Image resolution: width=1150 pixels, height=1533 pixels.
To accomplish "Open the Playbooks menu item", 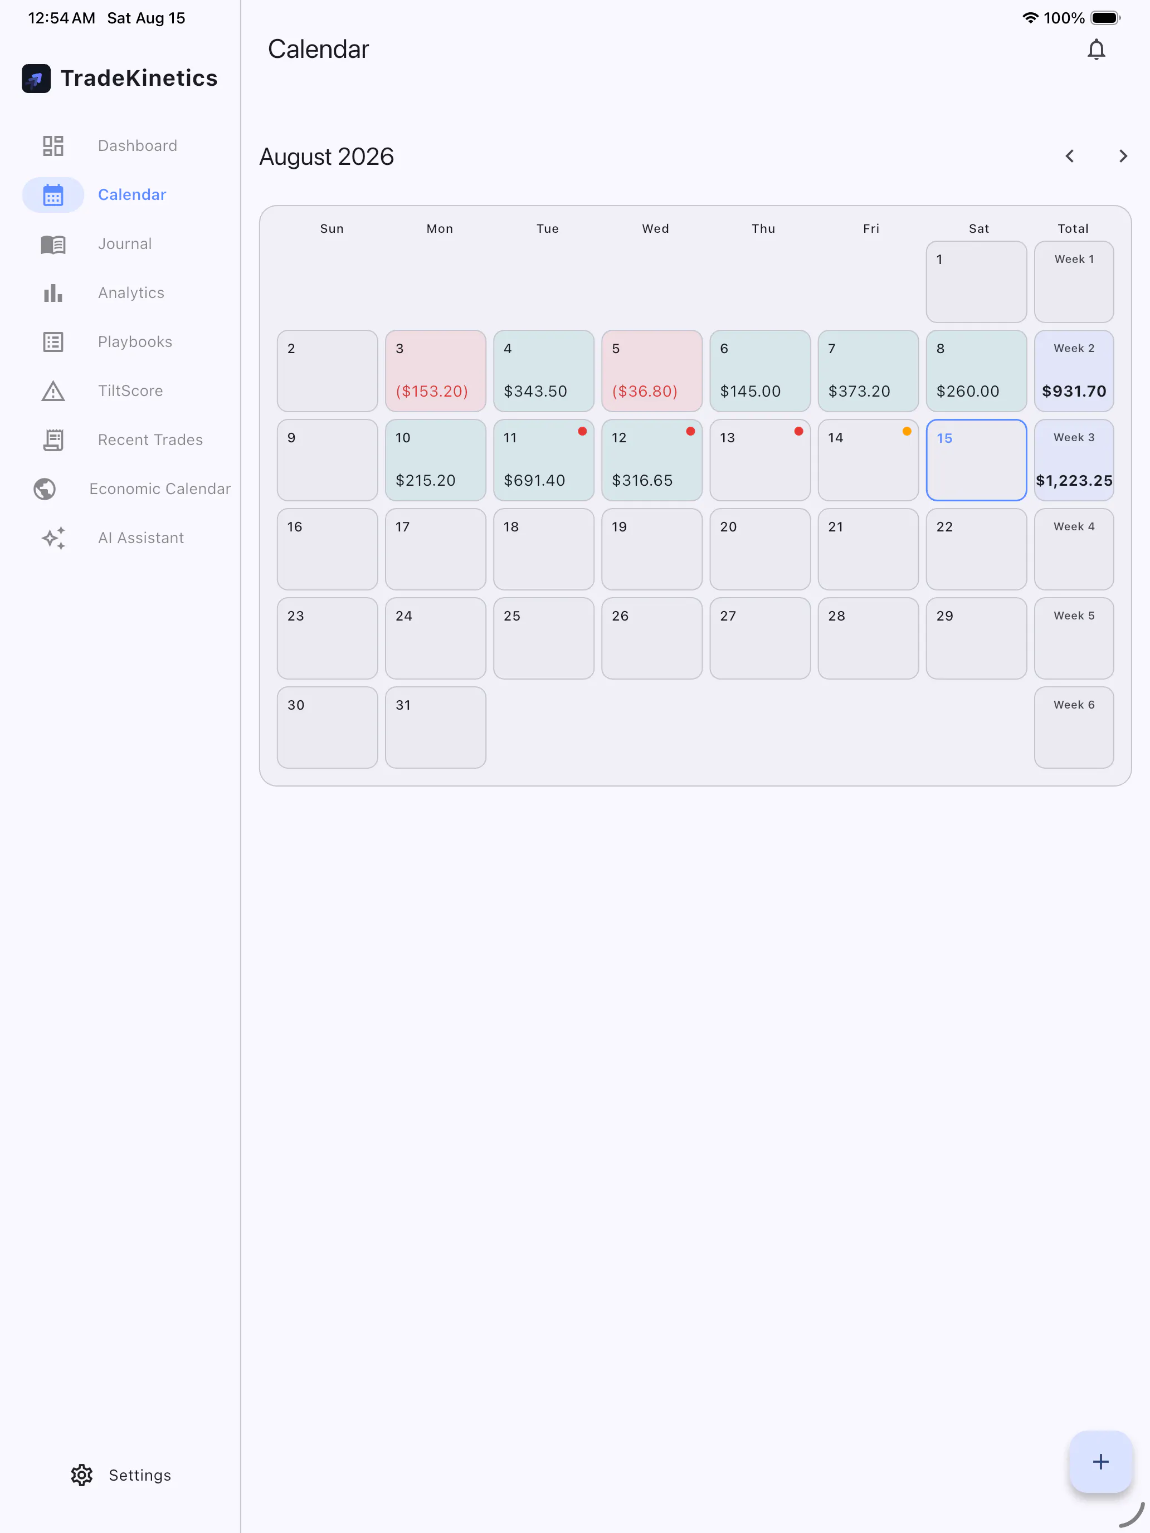I will (x=135, y=341).
